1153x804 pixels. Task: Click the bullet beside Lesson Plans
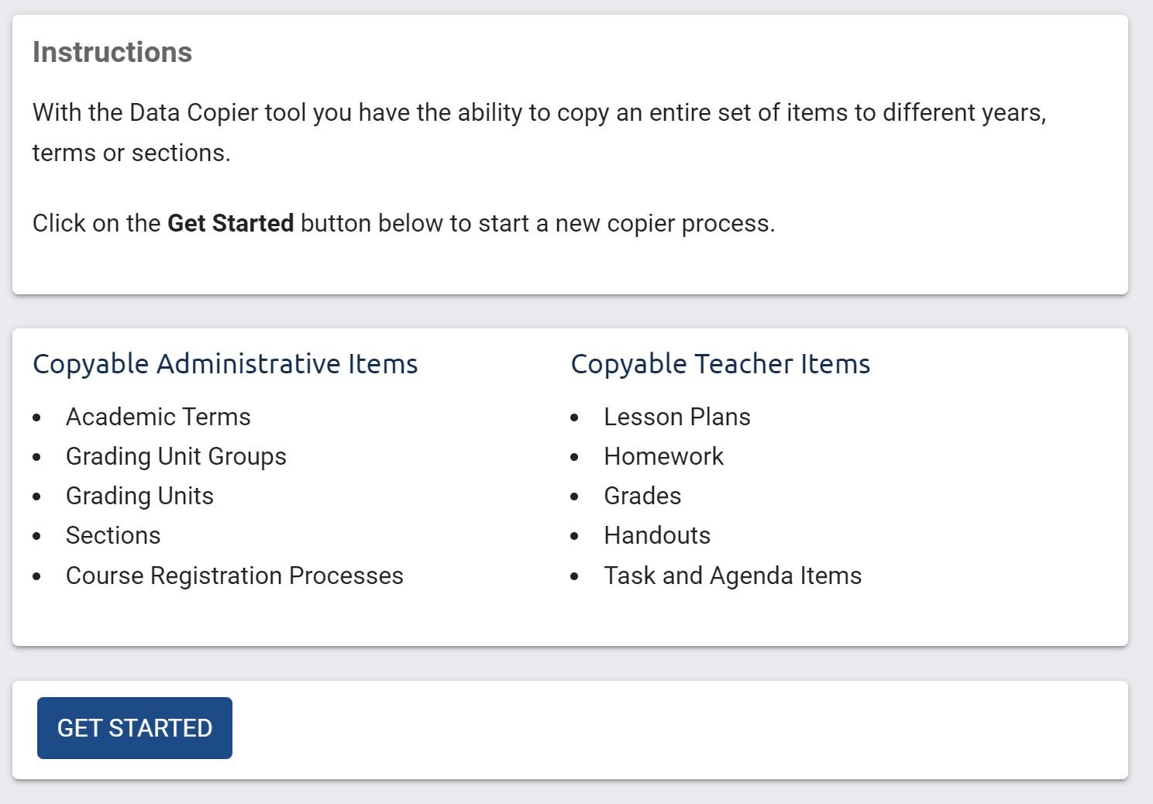point(575,417)
